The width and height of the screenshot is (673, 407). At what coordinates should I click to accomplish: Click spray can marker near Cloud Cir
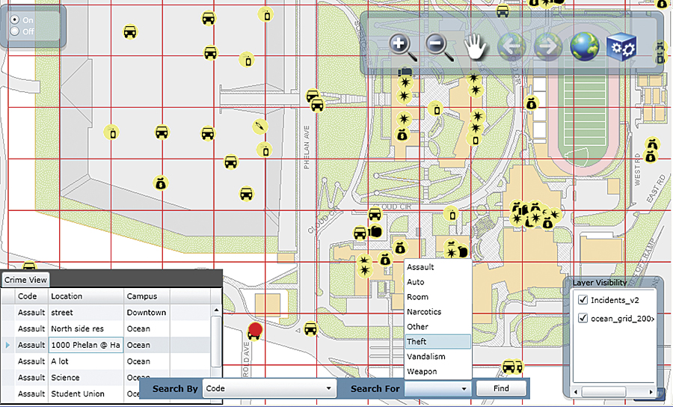coord(452,213)
